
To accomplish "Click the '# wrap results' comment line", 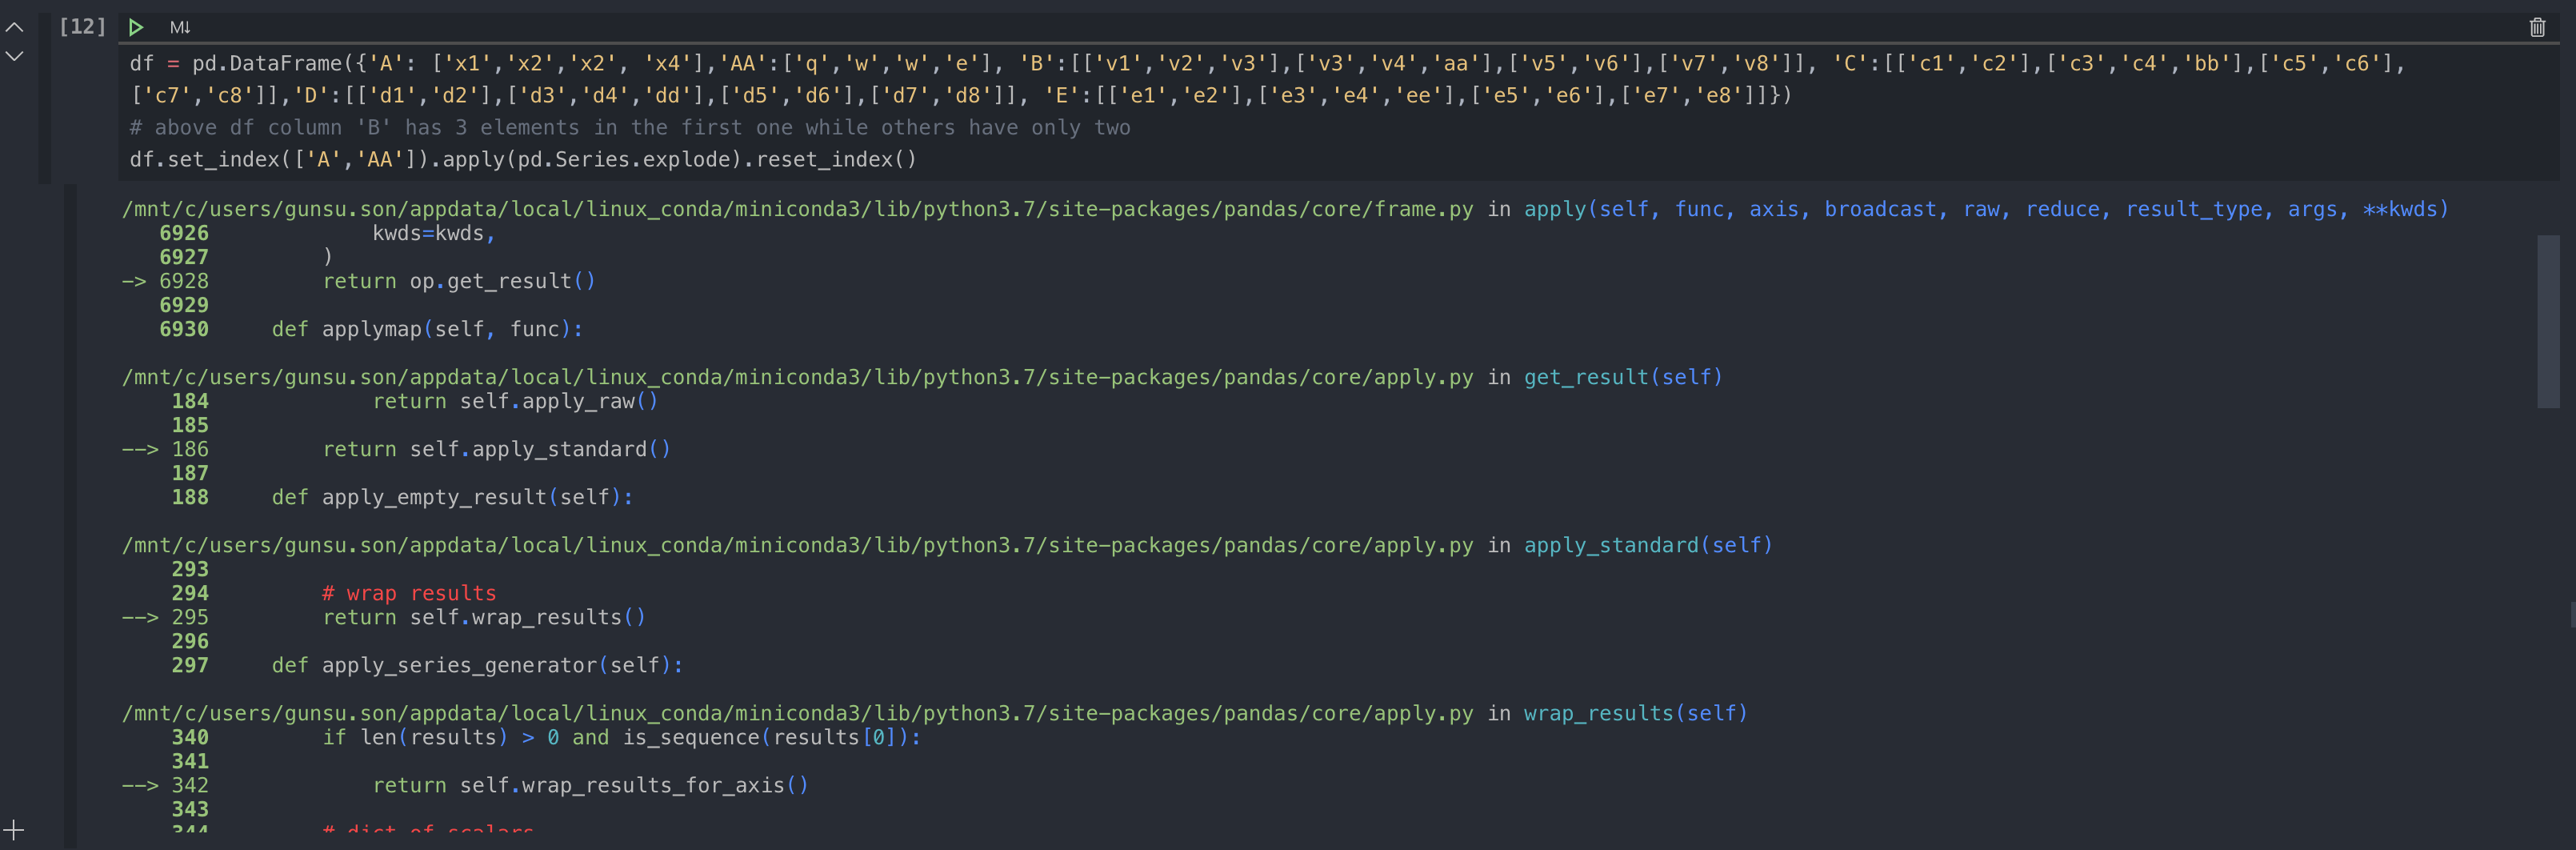I will point(407,593).
